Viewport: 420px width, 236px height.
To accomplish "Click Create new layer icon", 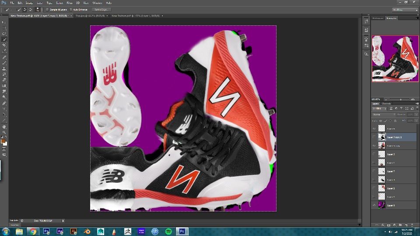I will pos(406,225).
